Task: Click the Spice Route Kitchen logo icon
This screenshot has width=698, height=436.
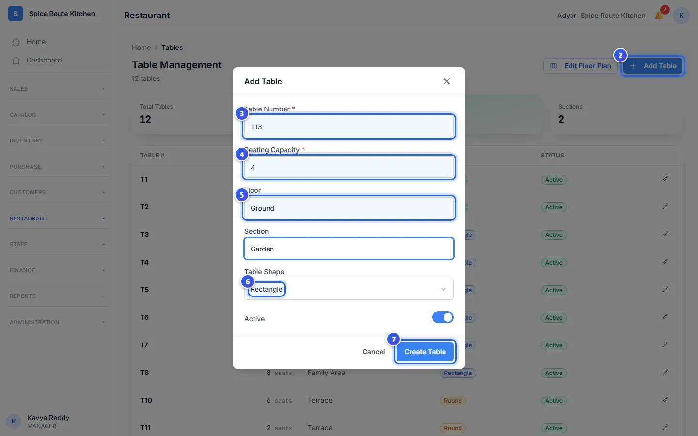Action: [16, 14]
